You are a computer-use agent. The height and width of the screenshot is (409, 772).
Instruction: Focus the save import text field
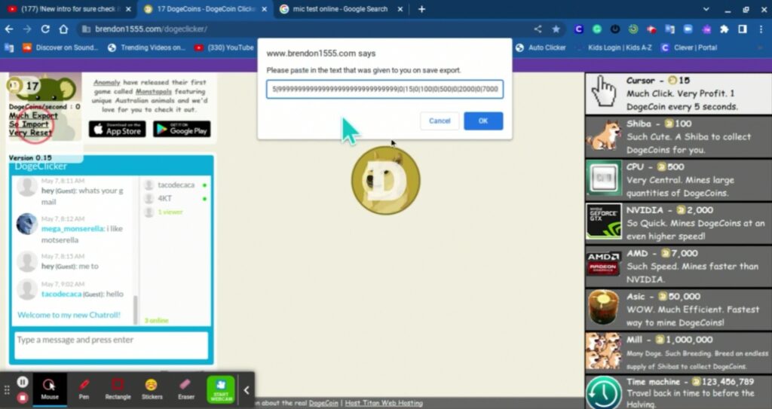tap(384, 89)
